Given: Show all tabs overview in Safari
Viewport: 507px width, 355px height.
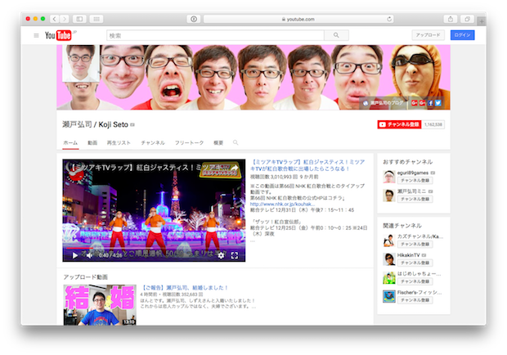Looking at the screenshot, I should (467, 19).
